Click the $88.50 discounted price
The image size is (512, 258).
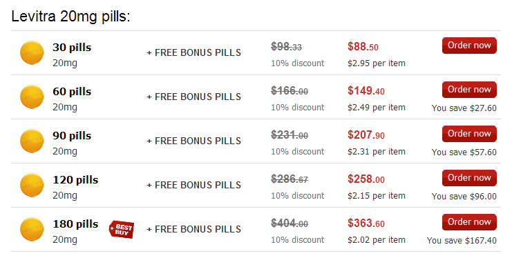click(363, 47)
